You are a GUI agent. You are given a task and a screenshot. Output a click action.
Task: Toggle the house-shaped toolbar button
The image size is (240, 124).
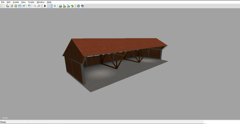click(x=51, y=6)
